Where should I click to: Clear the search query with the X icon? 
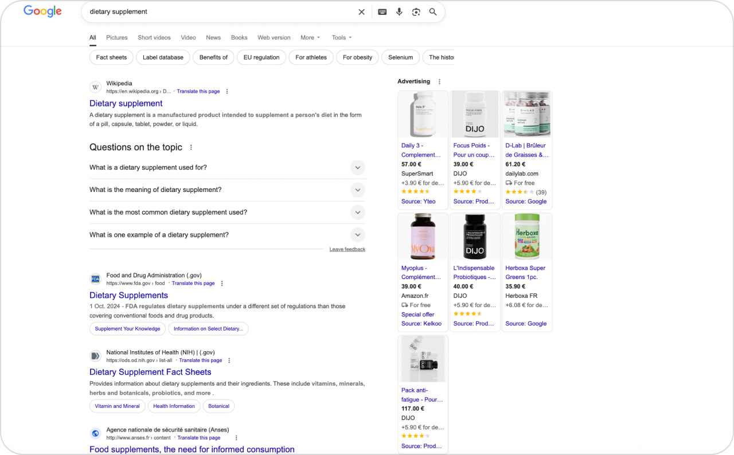coord(361,11)
